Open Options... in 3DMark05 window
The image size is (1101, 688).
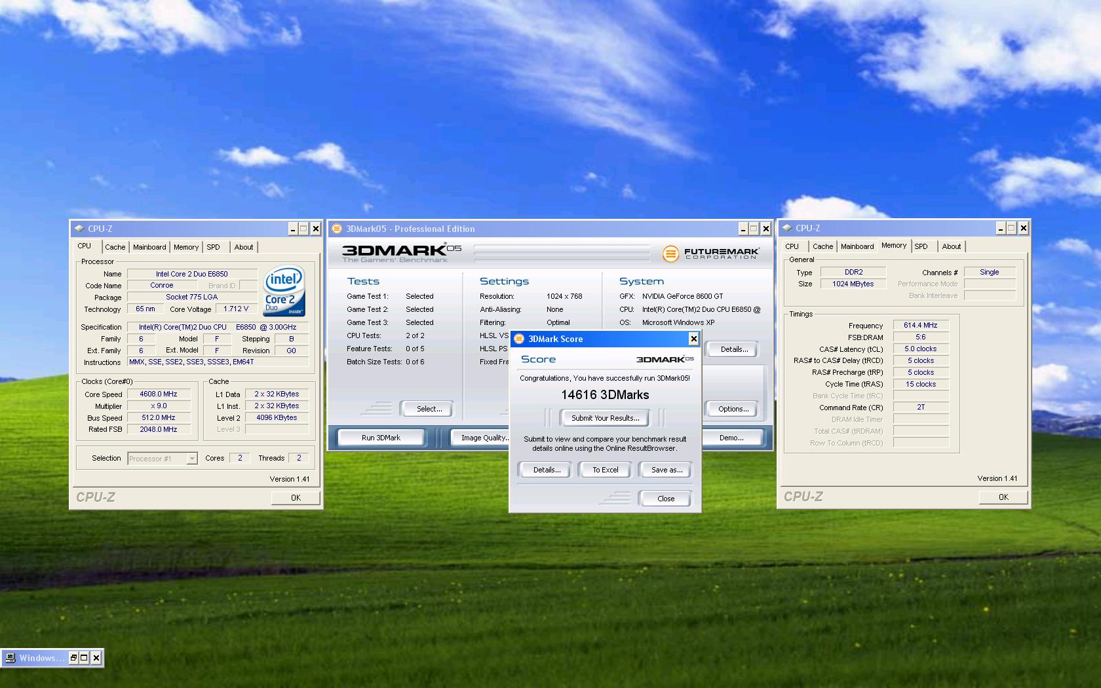coord(733,409)
